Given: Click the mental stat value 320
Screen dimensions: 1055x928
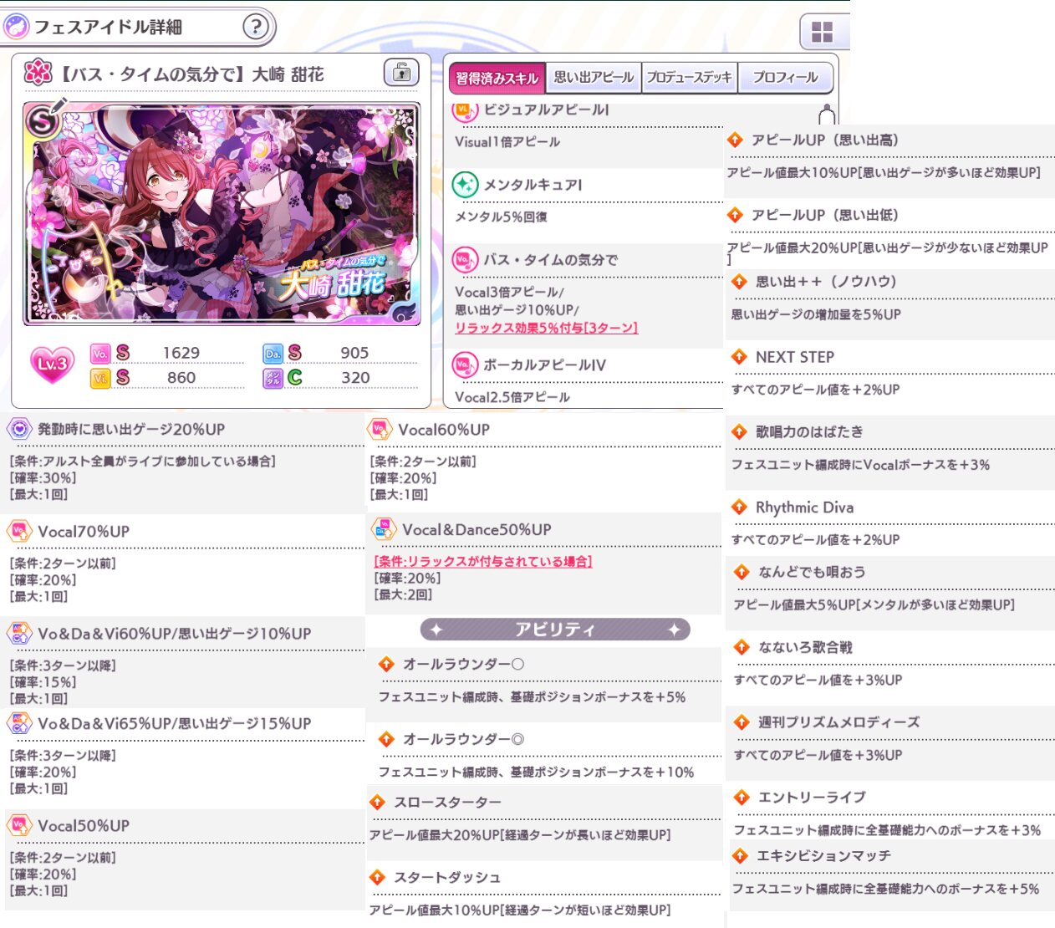Looking at the screenshot, I should 355,377.
